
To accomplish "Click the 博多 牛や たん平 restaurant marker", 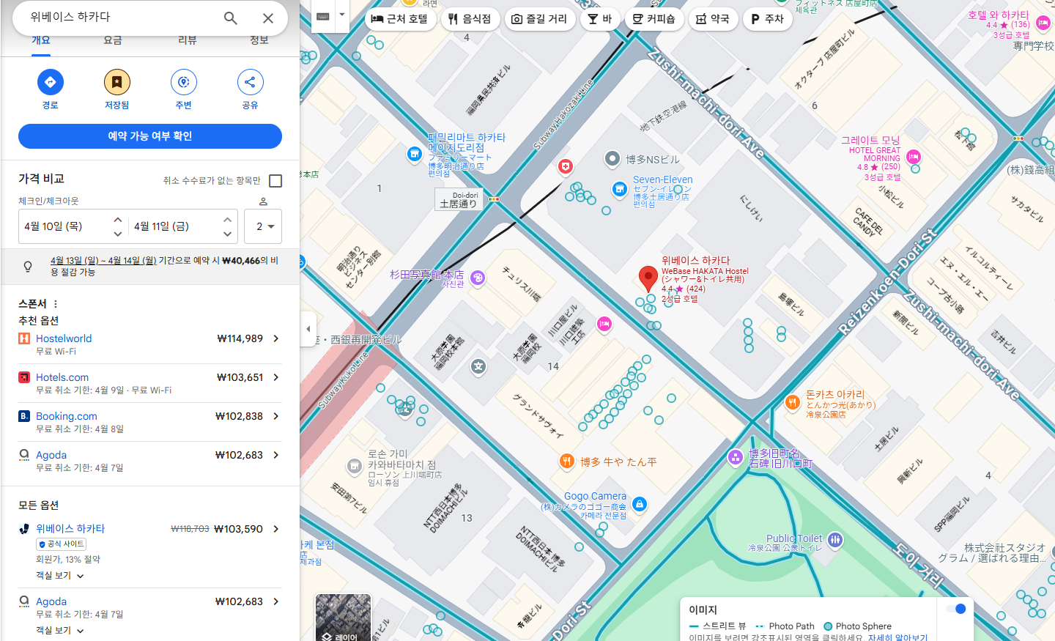I will pyautogui.click(x=566, y=461).
